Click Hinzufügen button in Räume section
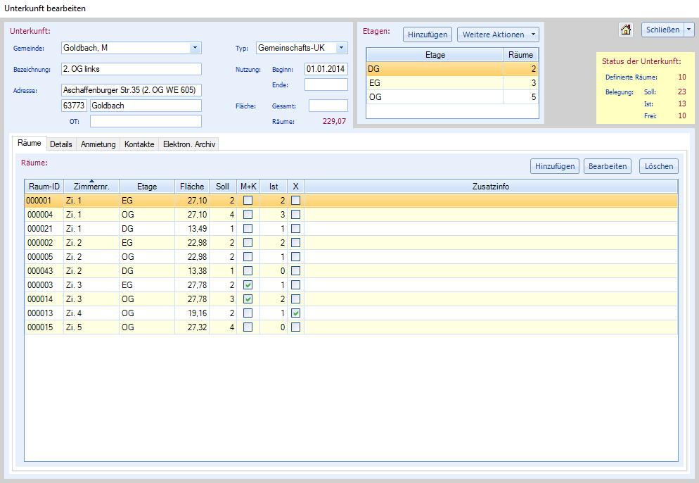Screen dimensions: 699x483 555,166
